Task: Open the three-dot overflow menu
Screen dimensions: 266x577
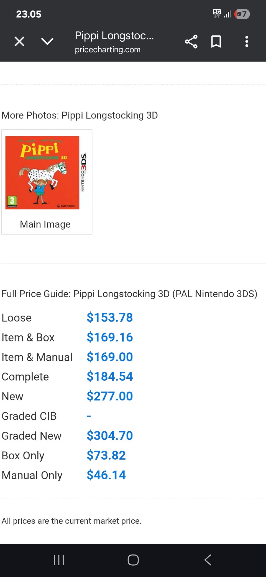Action: 247,42
